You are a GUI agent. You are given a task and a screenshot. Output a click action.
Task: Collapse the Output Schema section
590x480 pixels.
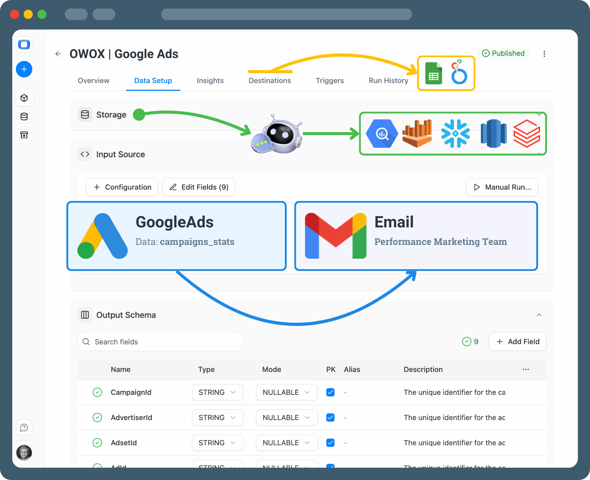tap(539, 315)
